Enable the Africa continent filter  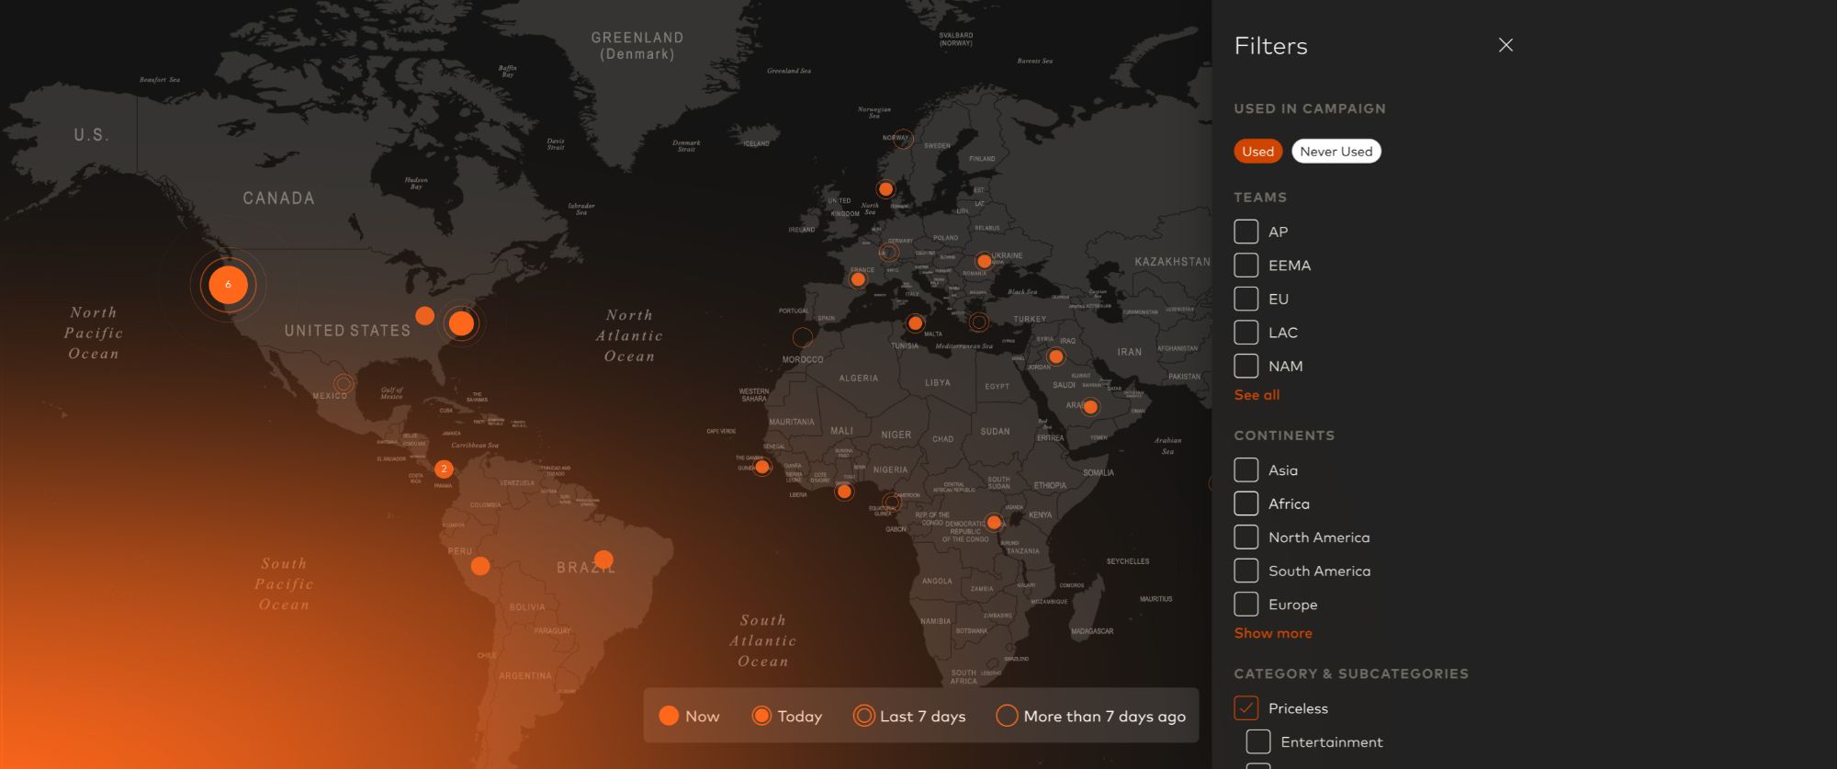[x=1246, y=503]
